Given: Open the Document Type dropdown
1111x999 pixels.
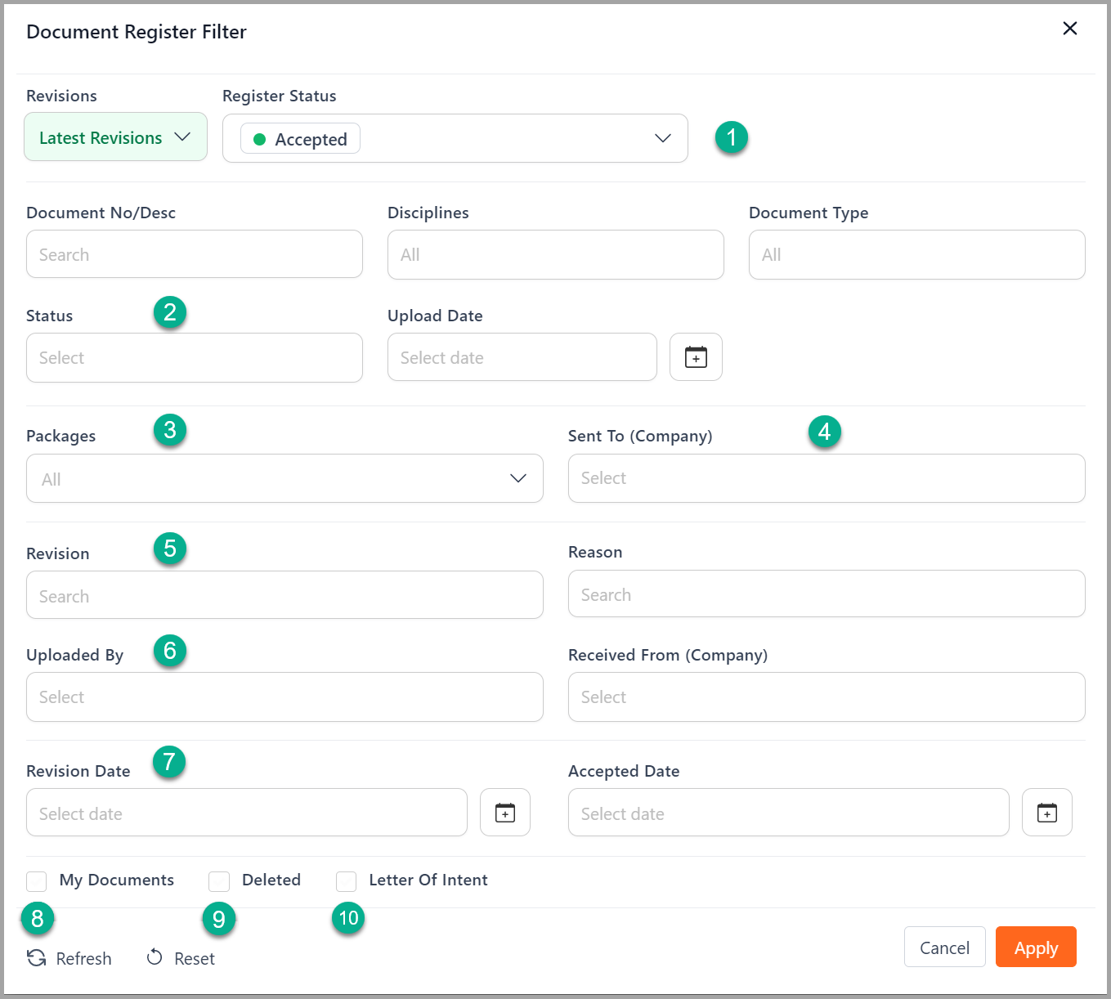Looking at the screenshot, I should [x=916, y=254].
